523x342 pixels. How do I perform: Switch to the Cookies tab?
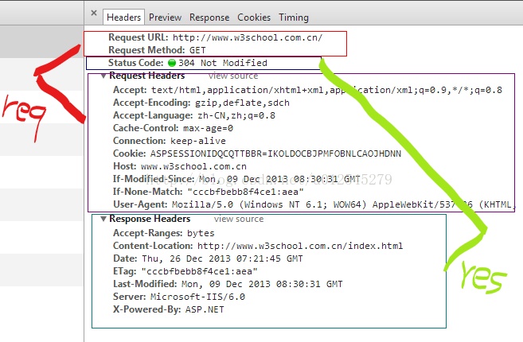[x=254, y=17]
